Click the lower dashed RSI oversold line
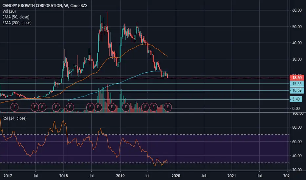Image resolution: width=306 pixels, height=180 pixels. (144, 163)
